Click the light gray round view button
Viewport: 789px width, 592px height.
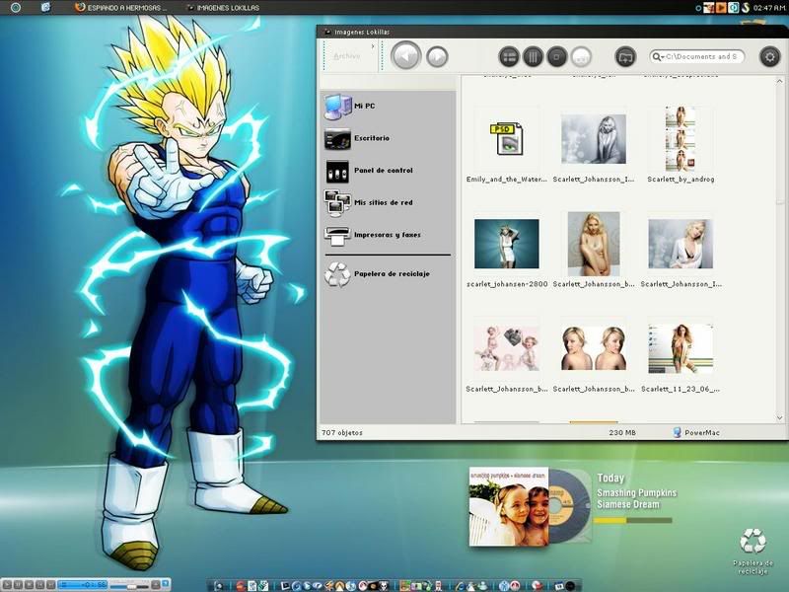(x=581, y=57)
